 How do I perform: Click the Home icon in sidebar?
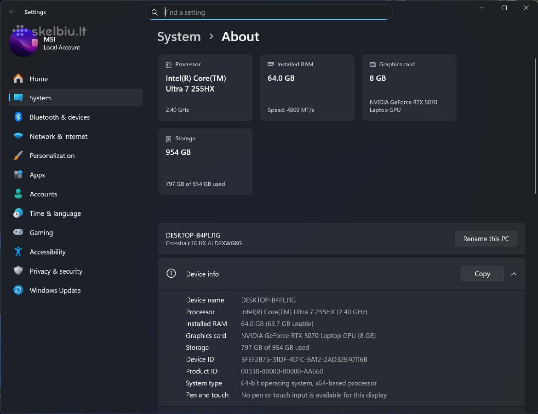18,79
